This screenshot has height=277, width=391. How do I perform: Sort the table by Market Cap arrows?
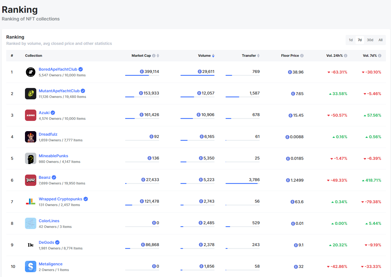(158, 56)
